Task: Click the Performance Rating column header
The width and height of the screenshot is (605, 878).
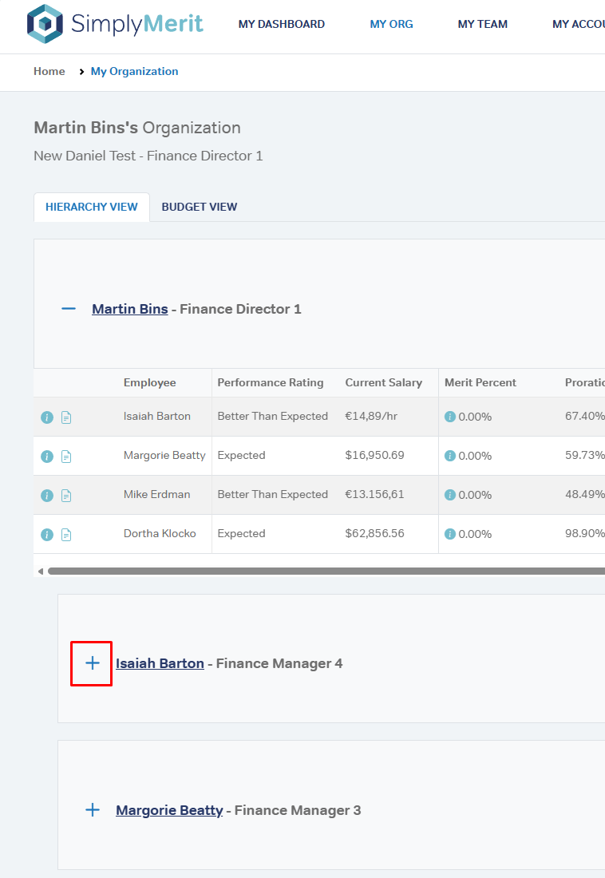Action: [x=271, y=383]
